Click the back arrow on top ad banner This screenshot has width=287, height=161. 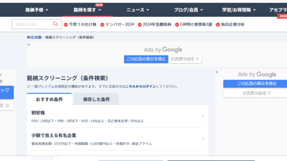coord(29,45)
